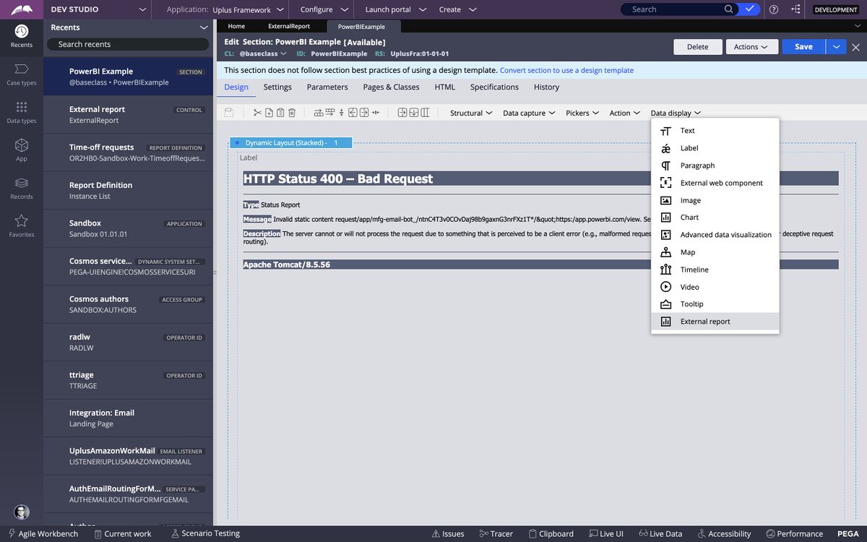The width and height of the screenshot is (867, 542).
Task: Toggle Live Data in the bottom bar
Action: point(660,534)
